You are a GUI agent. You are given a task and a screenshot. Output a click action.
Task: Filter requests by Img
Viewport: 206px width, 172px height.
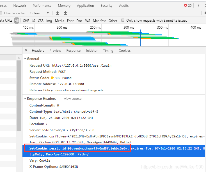coord(49,21)
